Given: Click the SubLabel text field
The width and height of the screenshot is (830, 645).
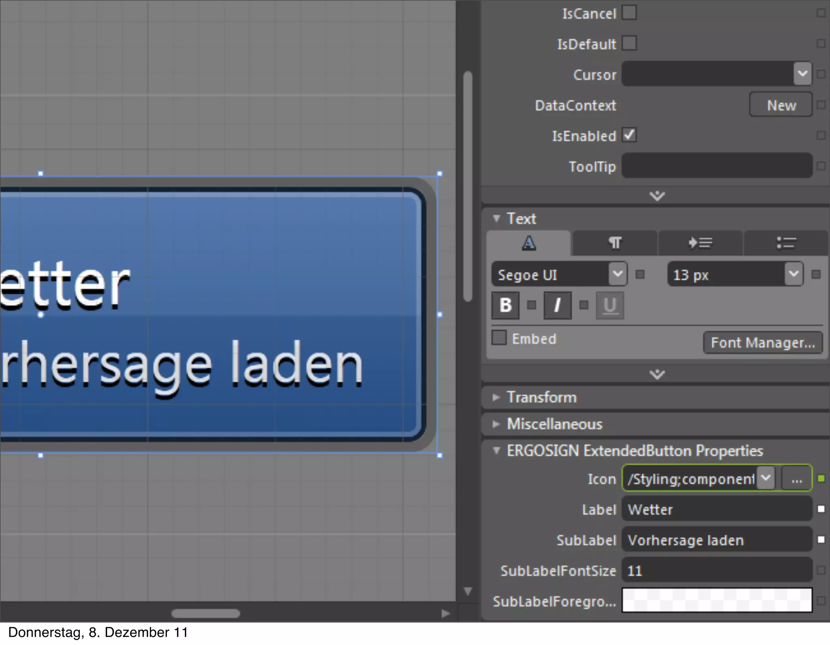Looking at the screenshot, I should 717,540.
